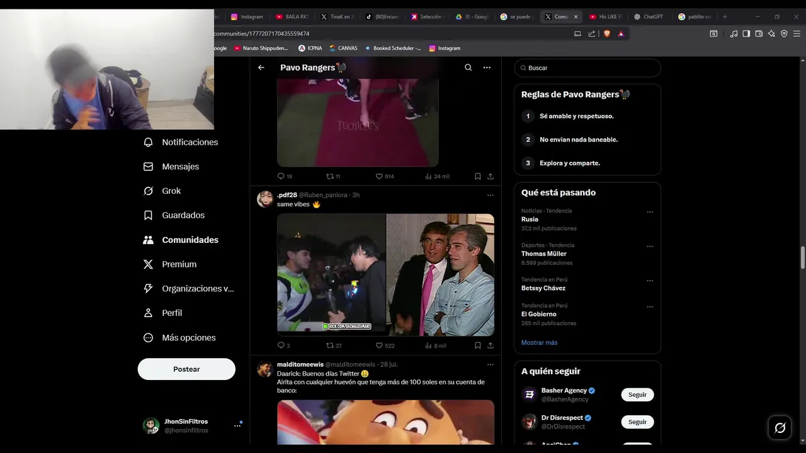806x453 pixels.
Task: Switch to the BAILA RKT YouTube tab
Action: [x=293, y=17]
